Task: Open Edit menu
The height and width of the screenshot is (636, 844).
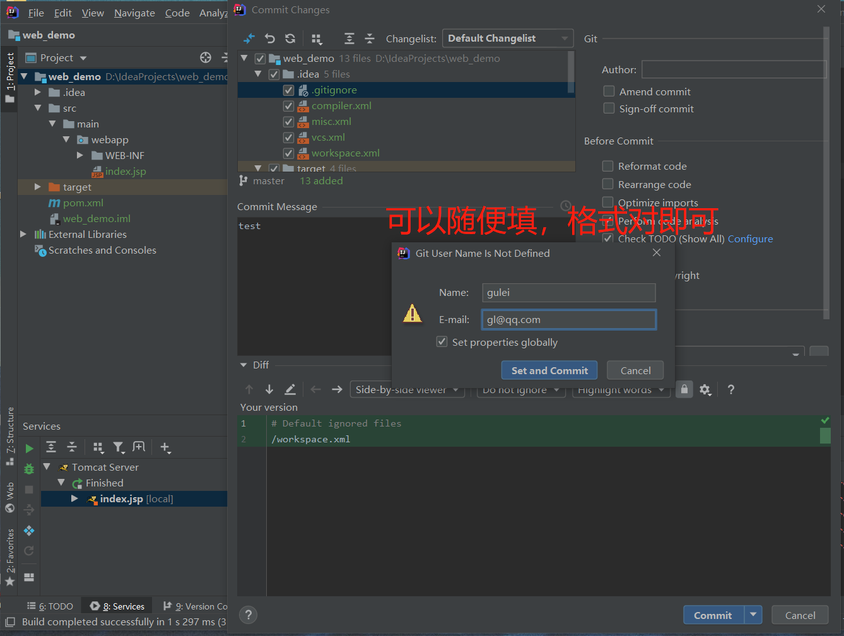Action: pos(62,13)
